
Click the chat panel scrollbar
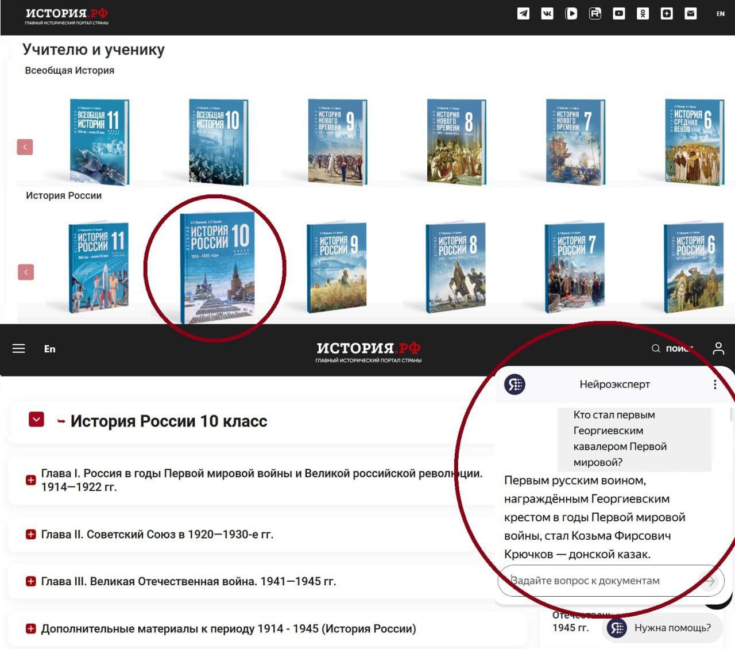tap(732, 414)
